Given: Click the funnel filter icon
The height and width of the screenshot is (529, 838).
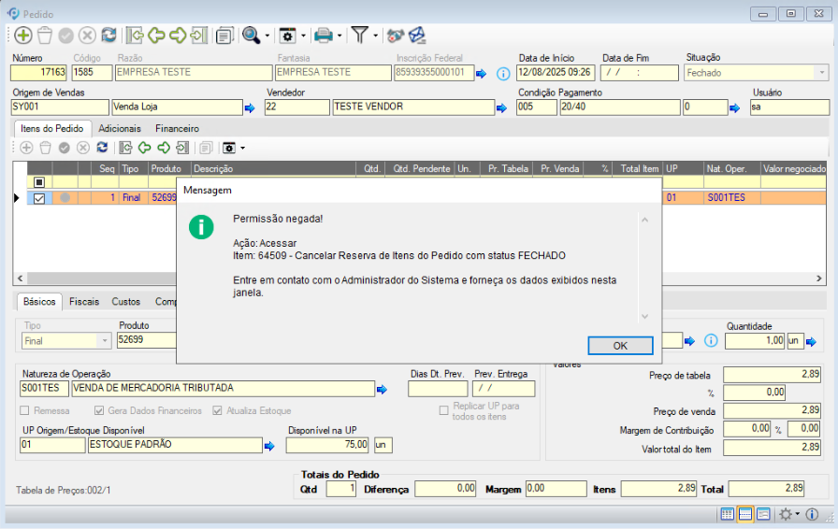Looking at the screenshot, I should tap(360, 36).
